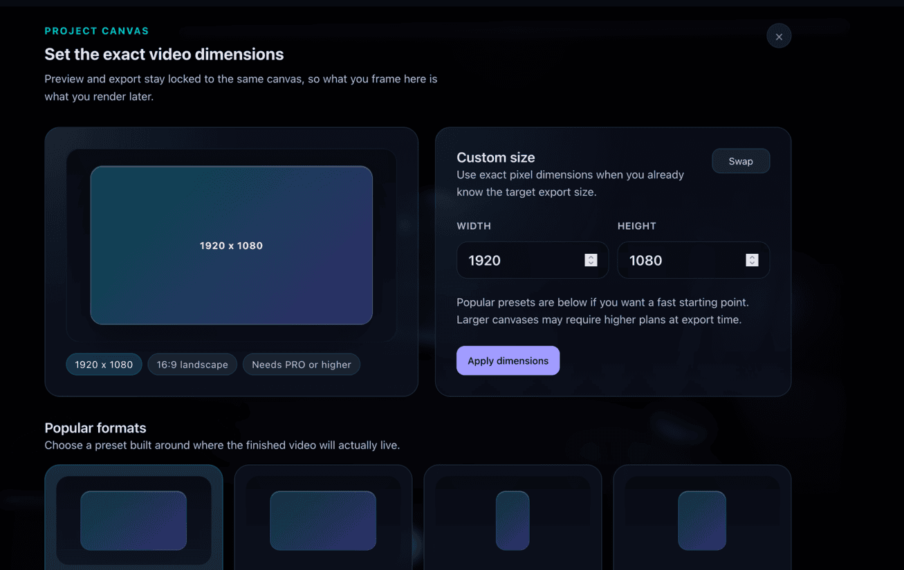This screenshot has height=570, width=904.
Task: Click the Swap button
Action: tap(741, 161)
